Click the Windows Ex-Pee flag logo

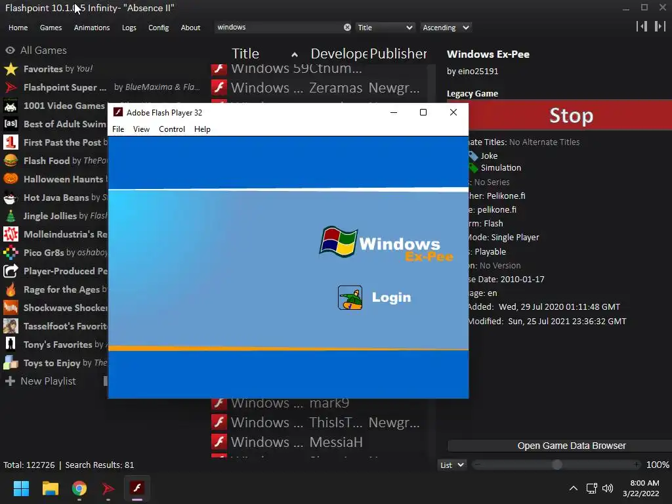pyautogui.click(x=338, y=241)
